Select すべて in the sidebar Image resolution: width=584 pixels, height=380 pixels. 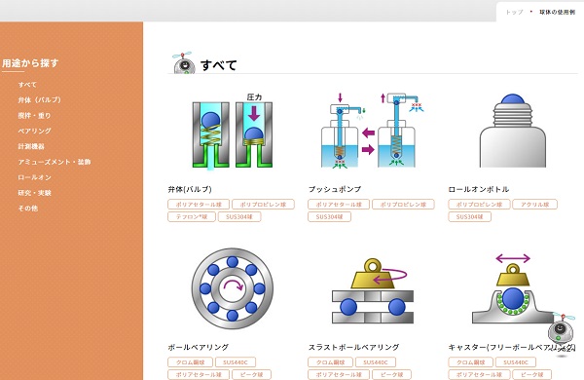[27, 85]
